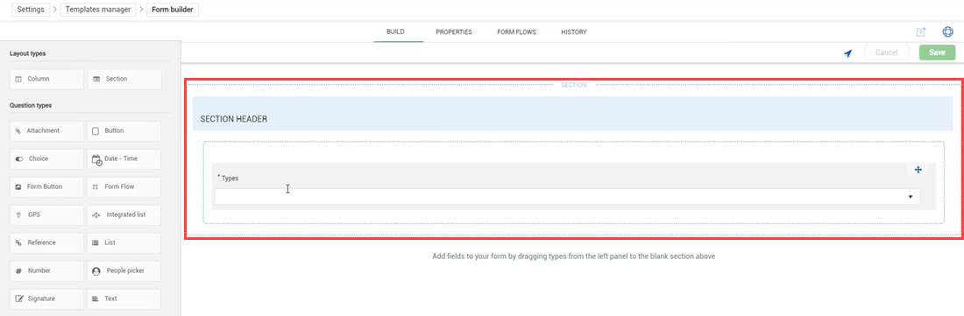Select the Button question type
This screenshot has width=964, height=316.
[x=124, y=130]
